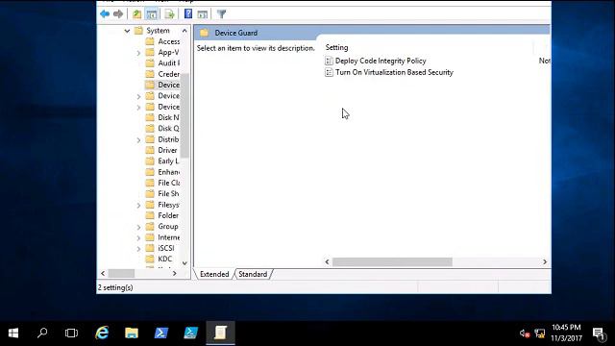
Task: Click the Filter funnel icon in toolbar
Action: click(x=222, y=14)
